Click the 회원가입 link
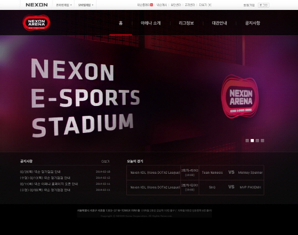 click(249, 5)
